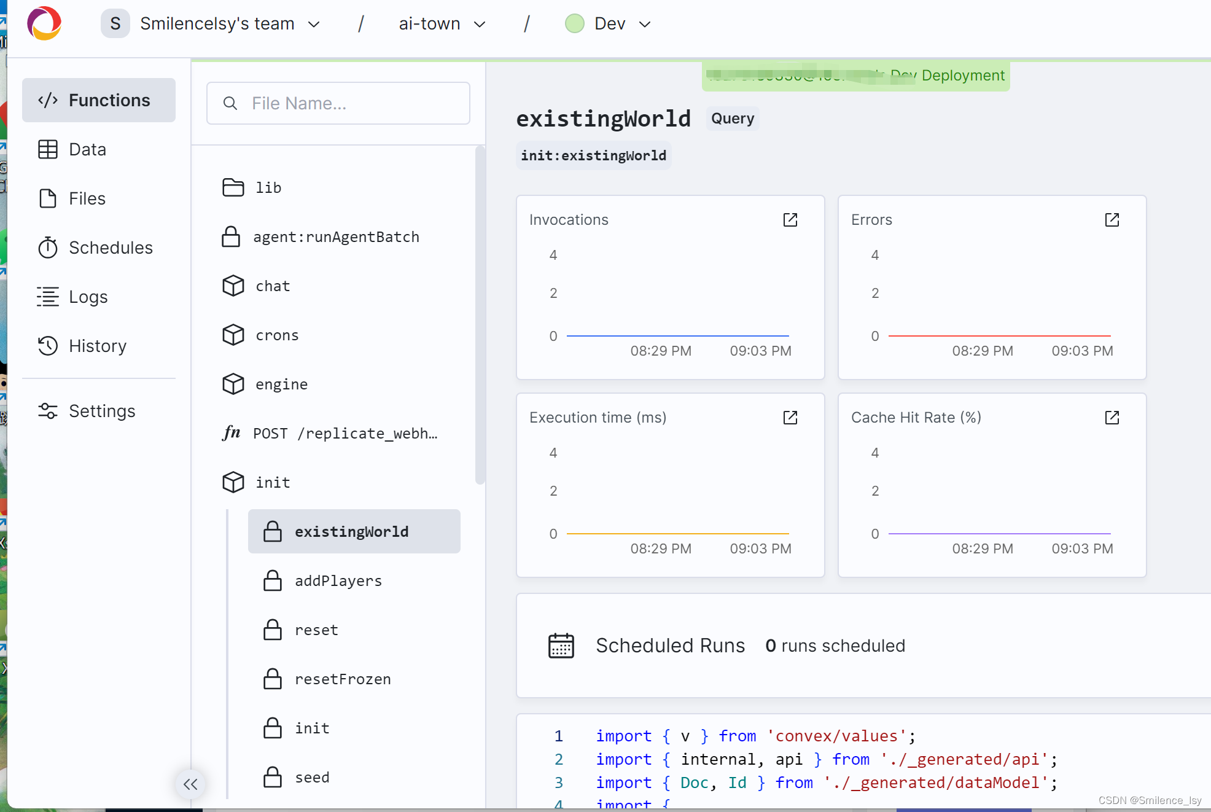
Task: Open the Data page
Action: point(99,149)
